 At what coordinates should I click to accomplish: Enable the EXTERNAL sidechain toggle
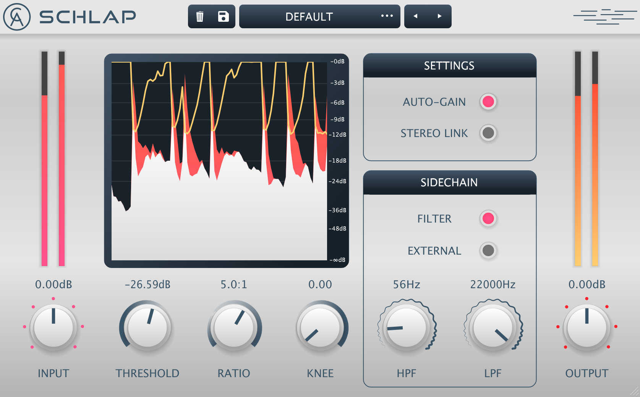[488, 251]
